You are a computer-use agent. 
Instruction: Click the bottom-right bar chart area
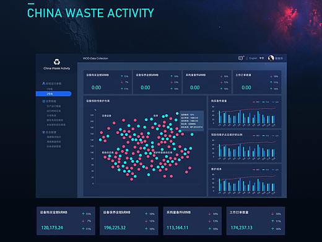pos(245,180)
